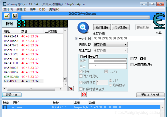Image resolution: width=167 pixels, height=117 pixels.
Task: Select result address 6D54DCFC
Action: [11, 81]
